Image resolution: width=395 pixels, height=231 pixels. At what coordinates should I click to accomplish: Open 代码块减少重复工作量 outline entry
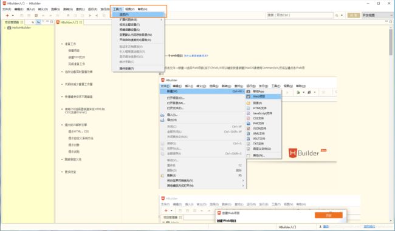click(x=78, y=84)
